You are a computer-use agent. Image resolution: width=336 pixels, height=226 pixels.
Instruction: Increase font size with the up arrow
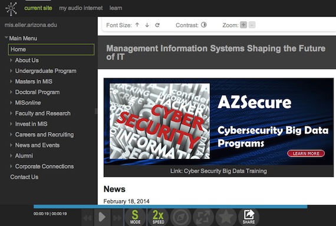[x=137, y=25]
